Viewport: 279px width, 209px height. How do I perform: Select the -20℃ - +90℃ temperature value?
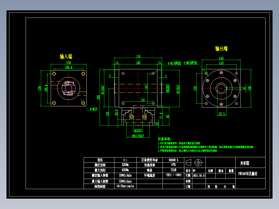[173, 175]
